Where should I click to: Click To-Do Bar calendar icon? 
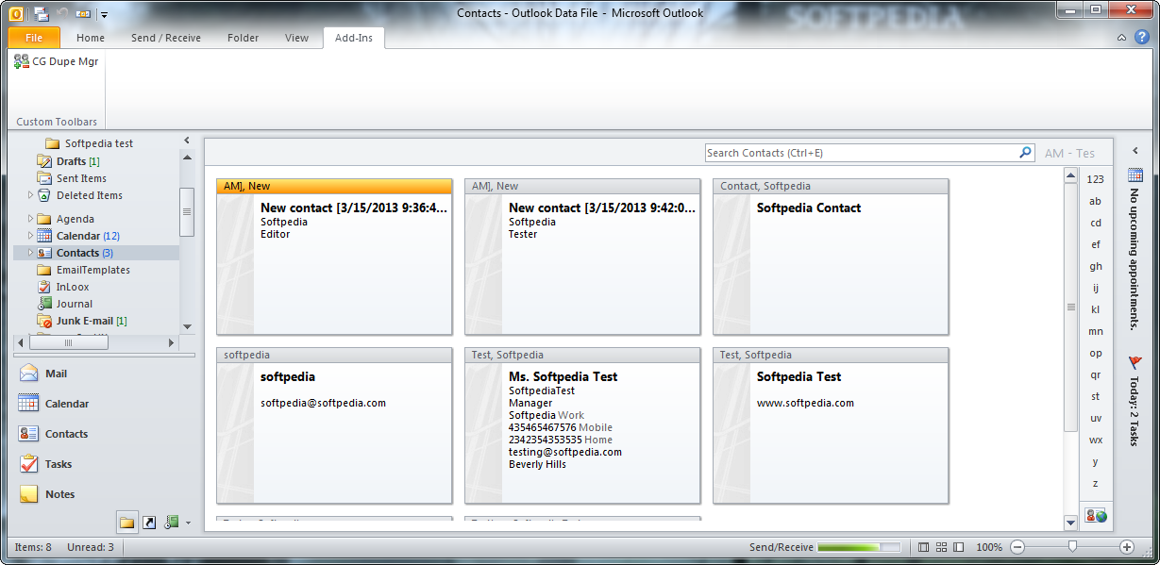coord(1135,175)
